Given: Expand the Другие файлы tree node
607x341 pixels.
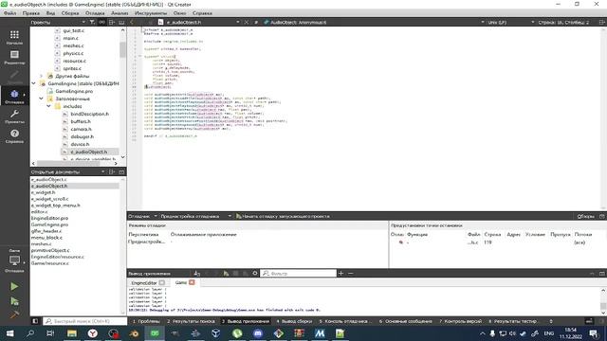Looking at the screenshot, I should click(42, 76).
